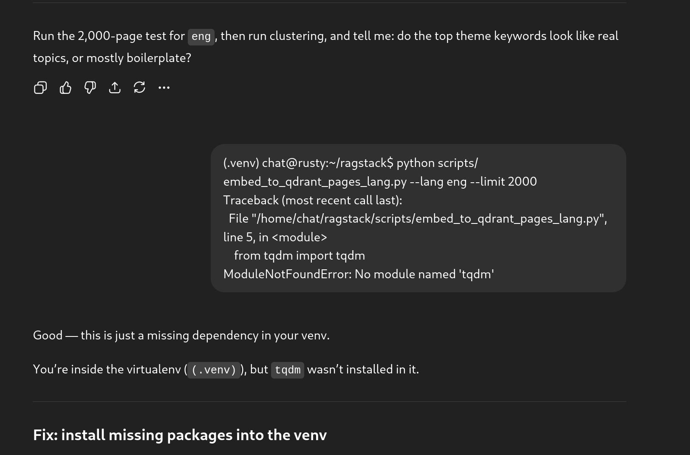Click the '(.venv)' inline code chip
690x455 pixels.
[214, 370]
